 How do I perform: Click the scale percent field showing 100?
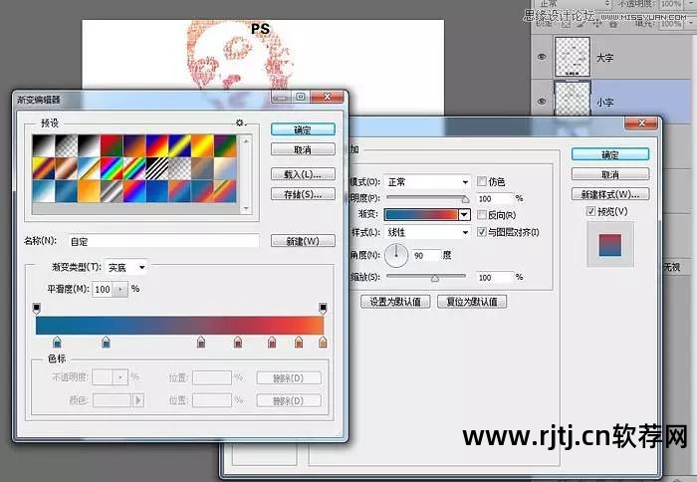pyautogui.click(x=495, y=278)
